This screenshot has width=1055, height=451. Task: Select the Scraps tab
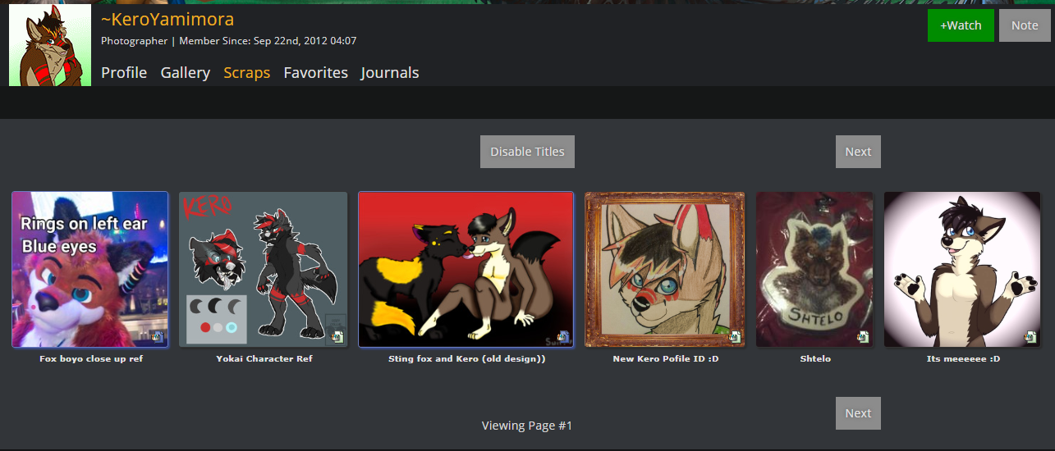click(247, 73)
